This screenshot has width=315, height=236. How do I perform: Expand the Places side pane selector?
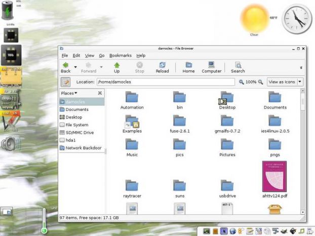click(69, 93)
